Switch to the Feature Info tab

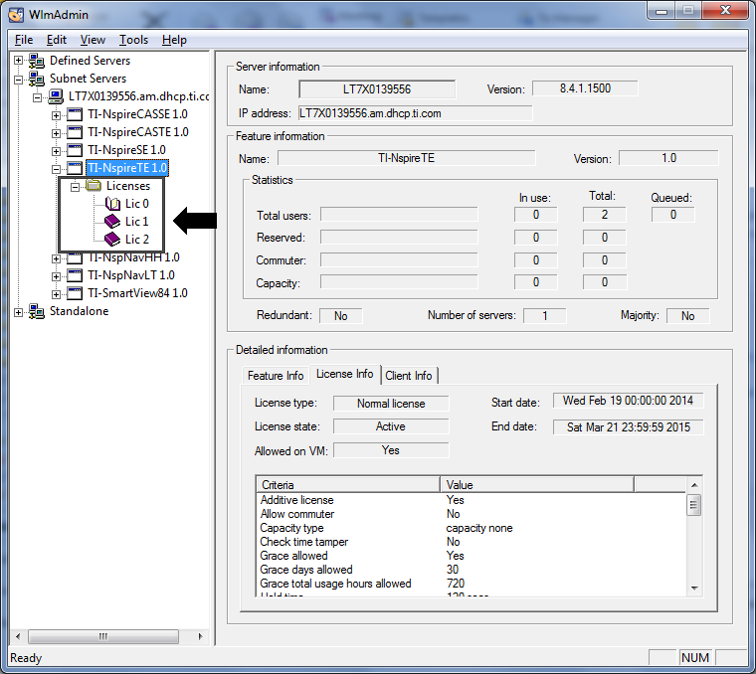click(x=276, y=376)
